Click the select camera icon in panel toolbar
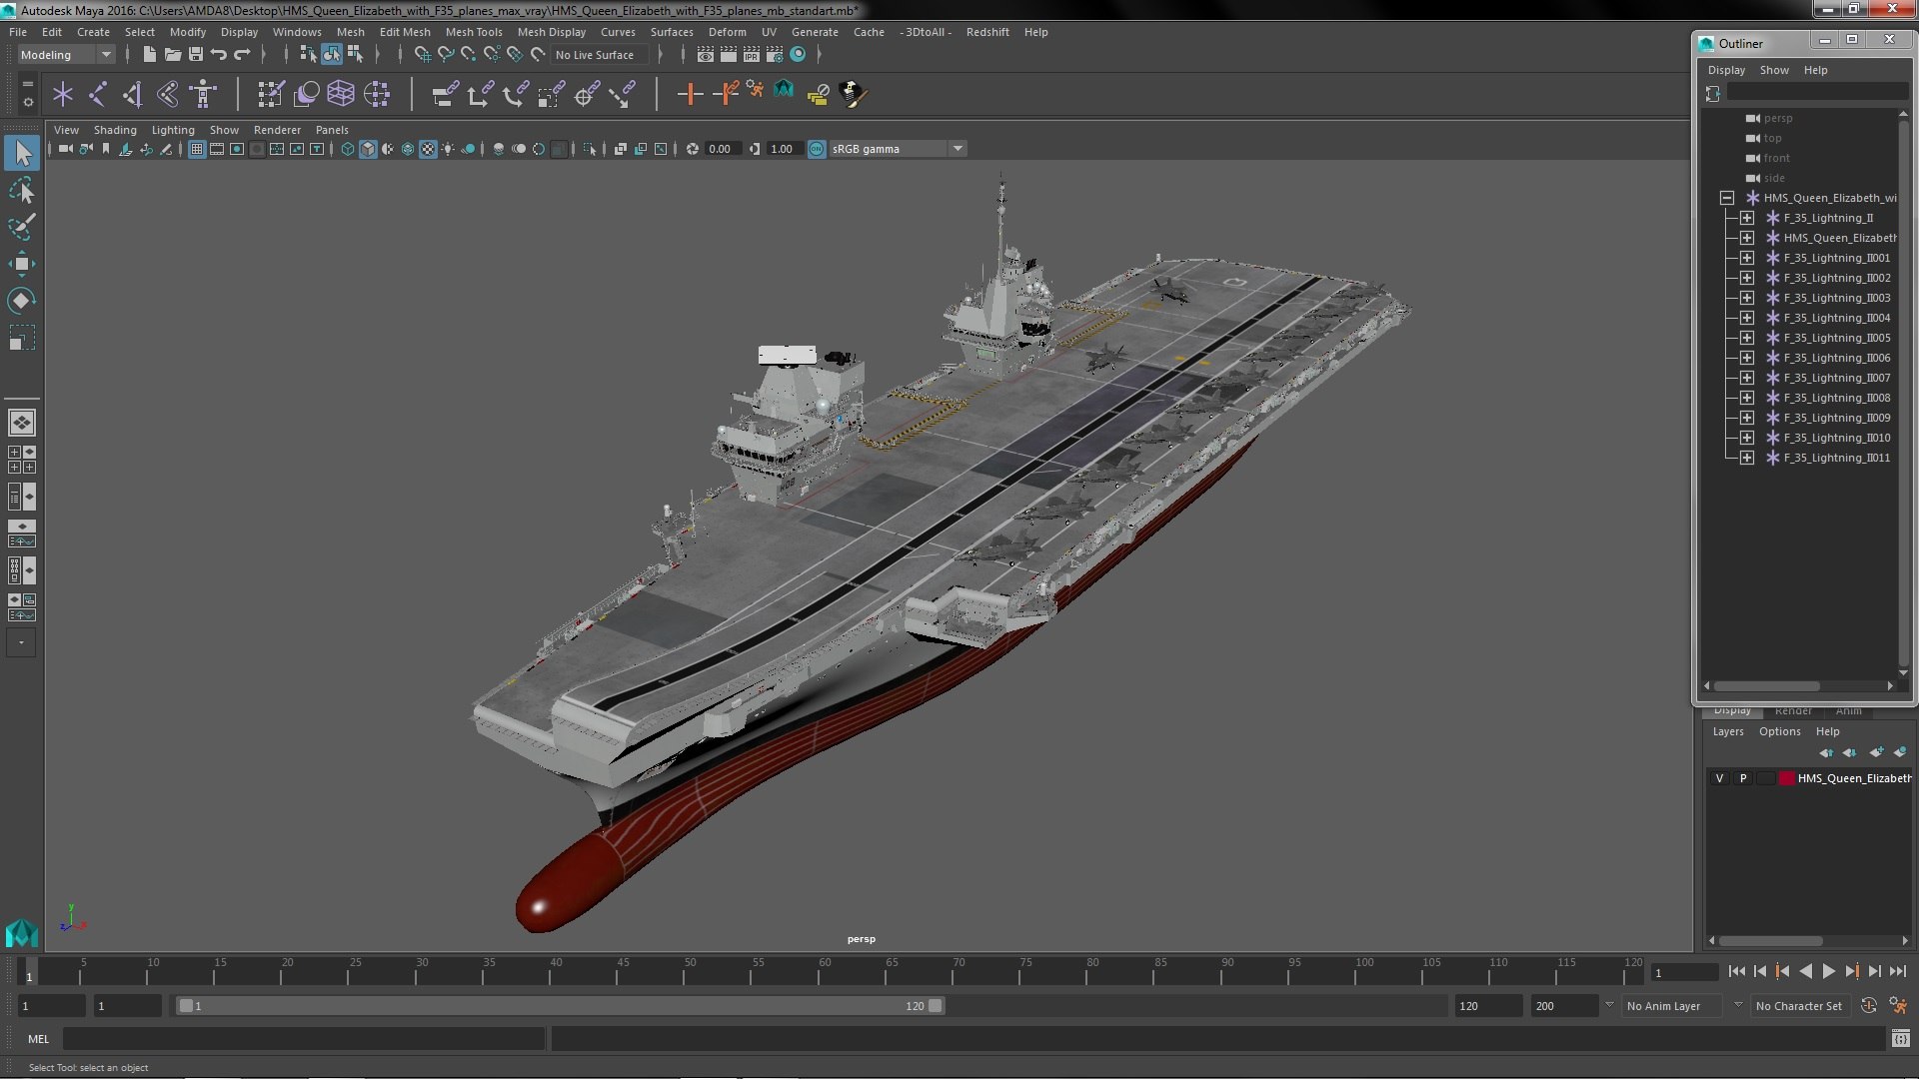1919x1079 pixels. pyautogui.click(x=65, y=149)
